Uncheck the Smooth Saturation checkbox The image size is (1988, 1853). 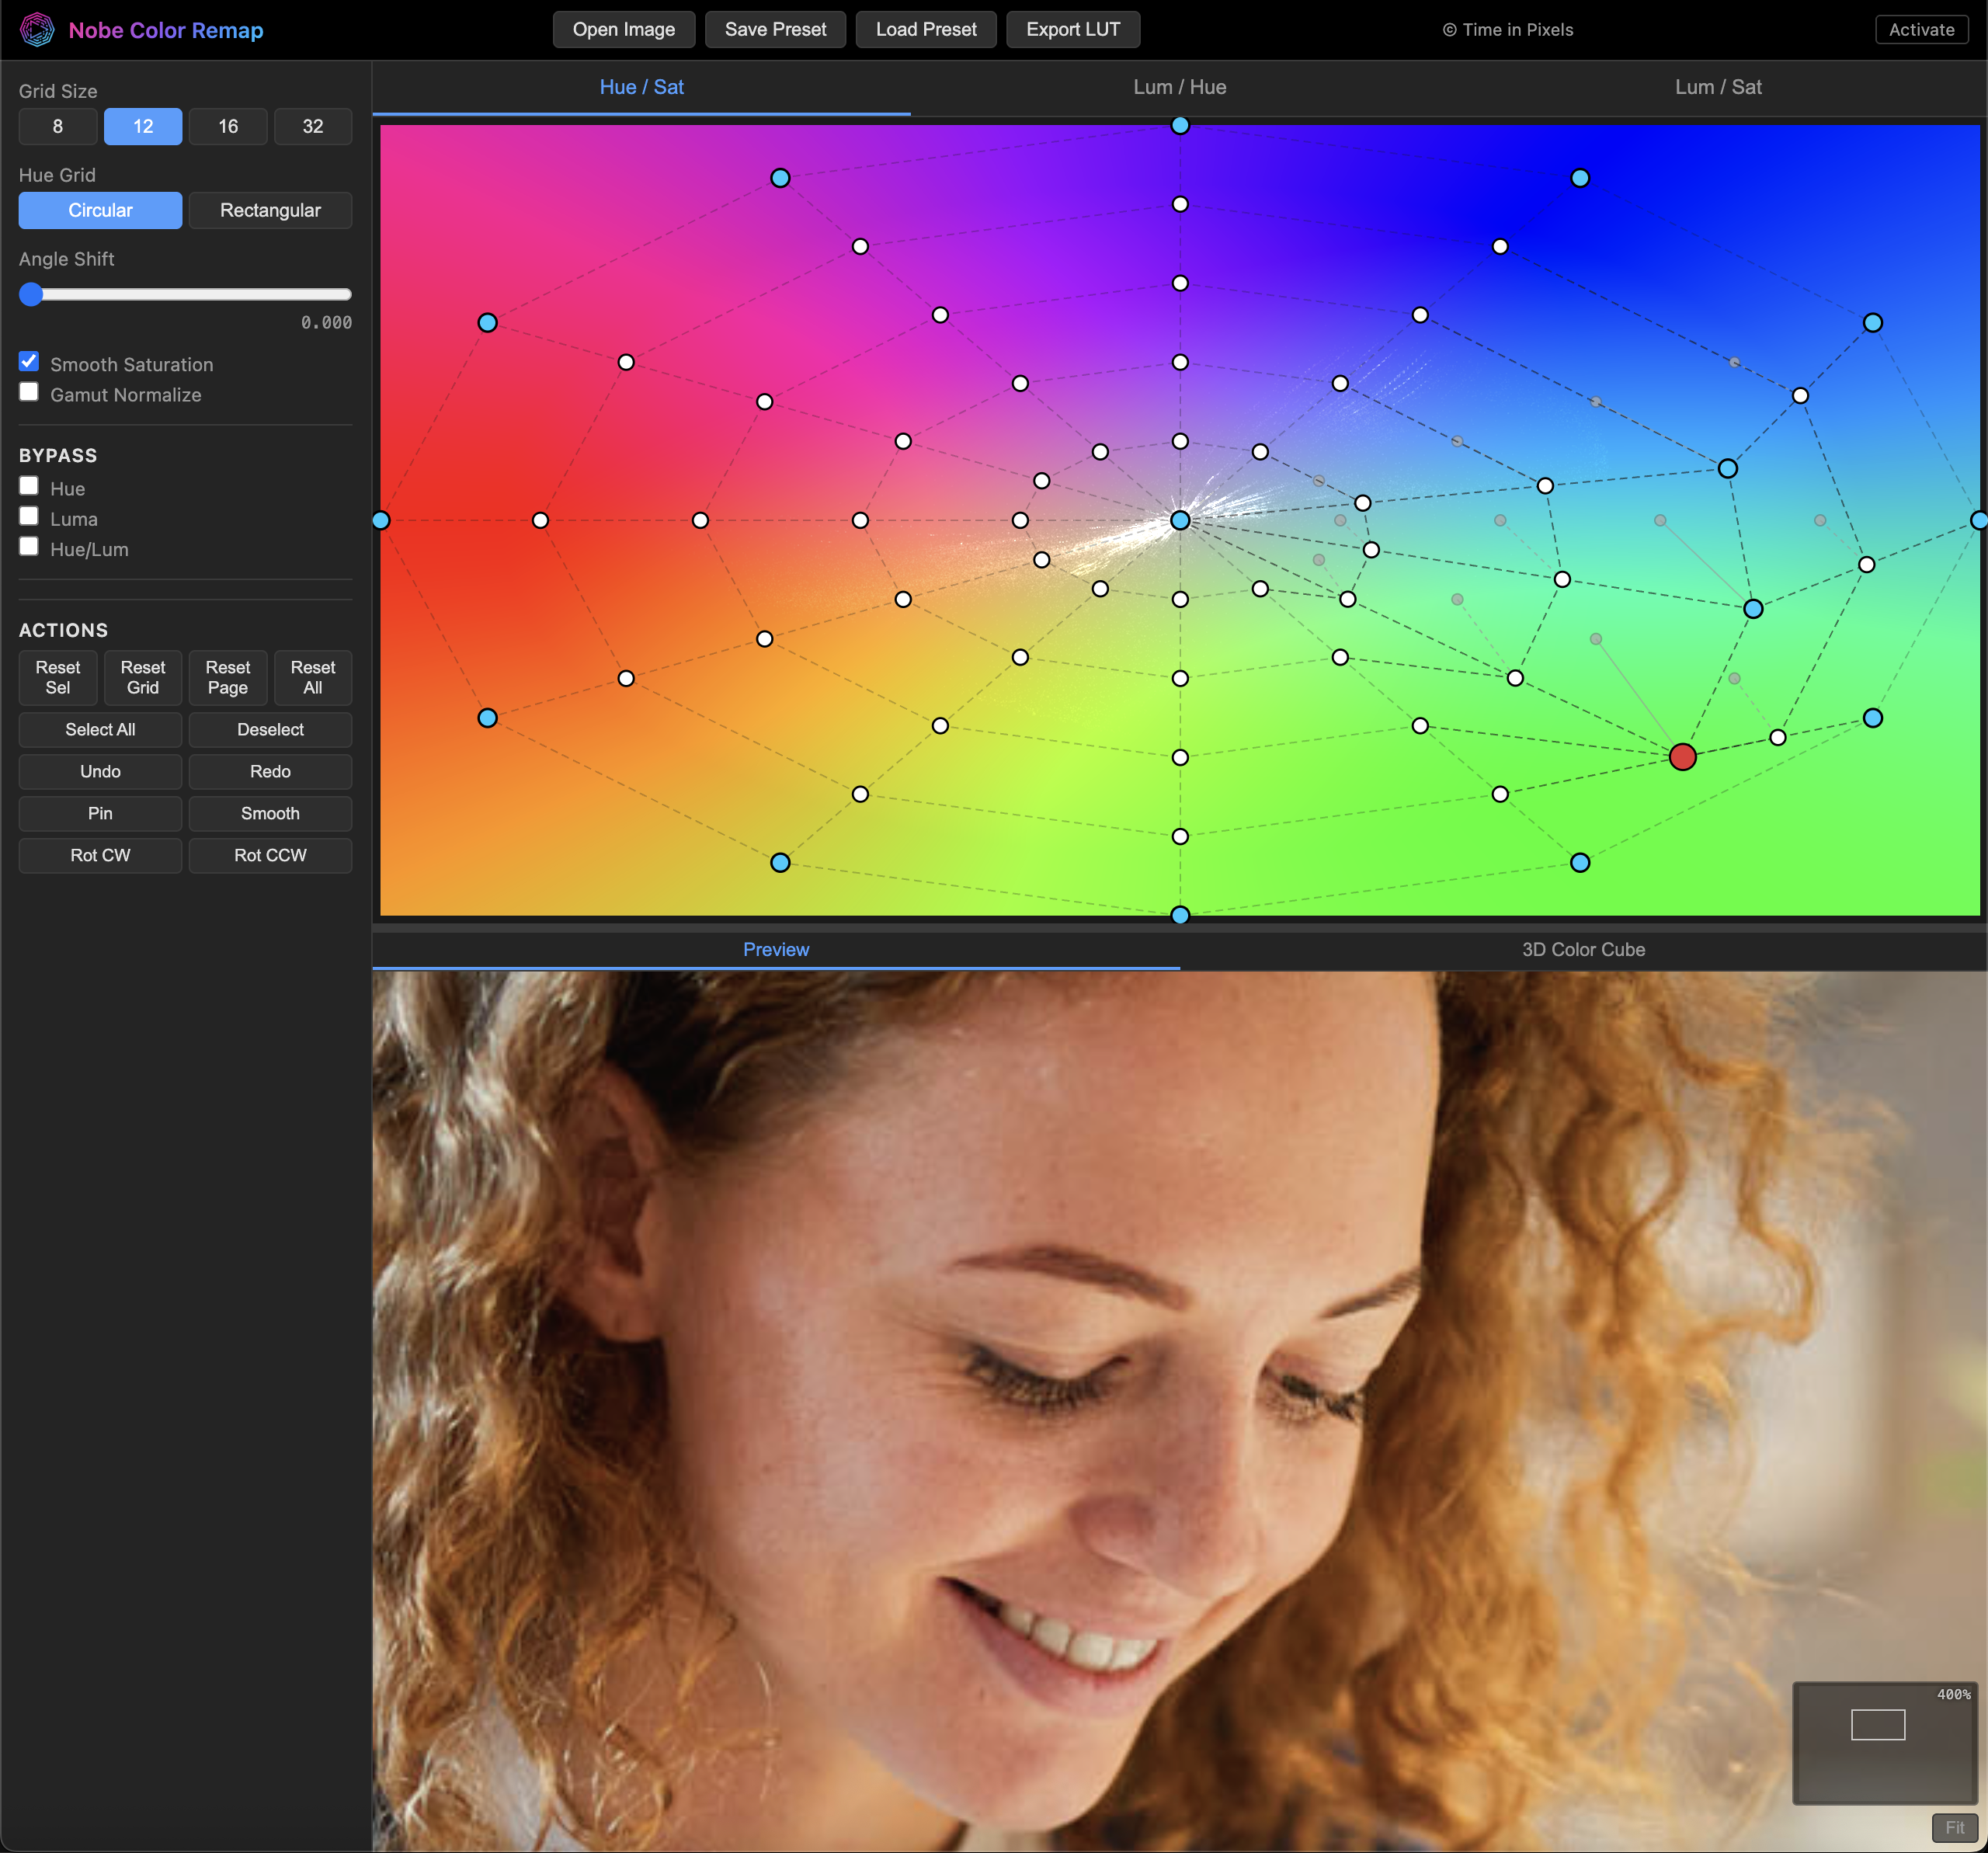pyautogui.click(x=29, y=362)
